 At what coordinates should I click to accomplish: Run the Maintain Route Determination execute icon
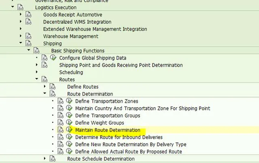[69, 130]
